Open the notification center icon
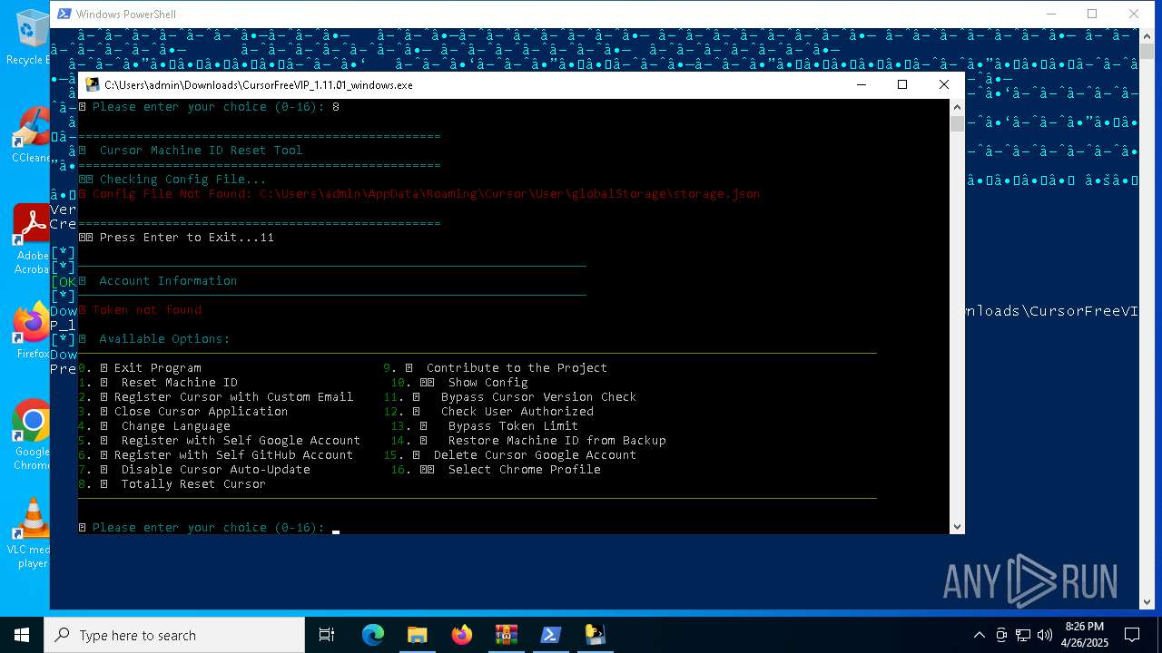Screen dimensions: 1162x653 coord(1132,635)
